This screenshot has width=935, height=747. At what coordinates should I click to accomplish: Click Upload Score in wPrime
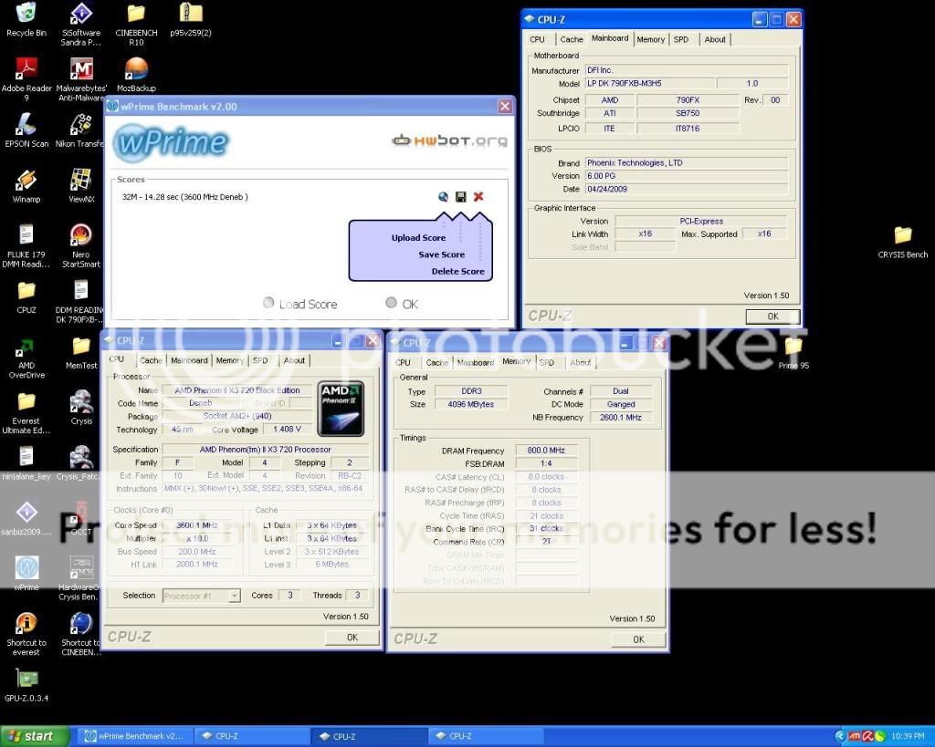418,238
